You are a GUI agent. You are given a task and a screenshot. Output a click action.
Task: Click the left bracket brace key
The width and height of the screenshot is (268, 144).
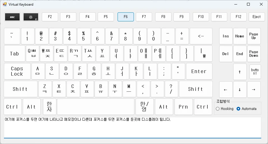pos(173,54)
